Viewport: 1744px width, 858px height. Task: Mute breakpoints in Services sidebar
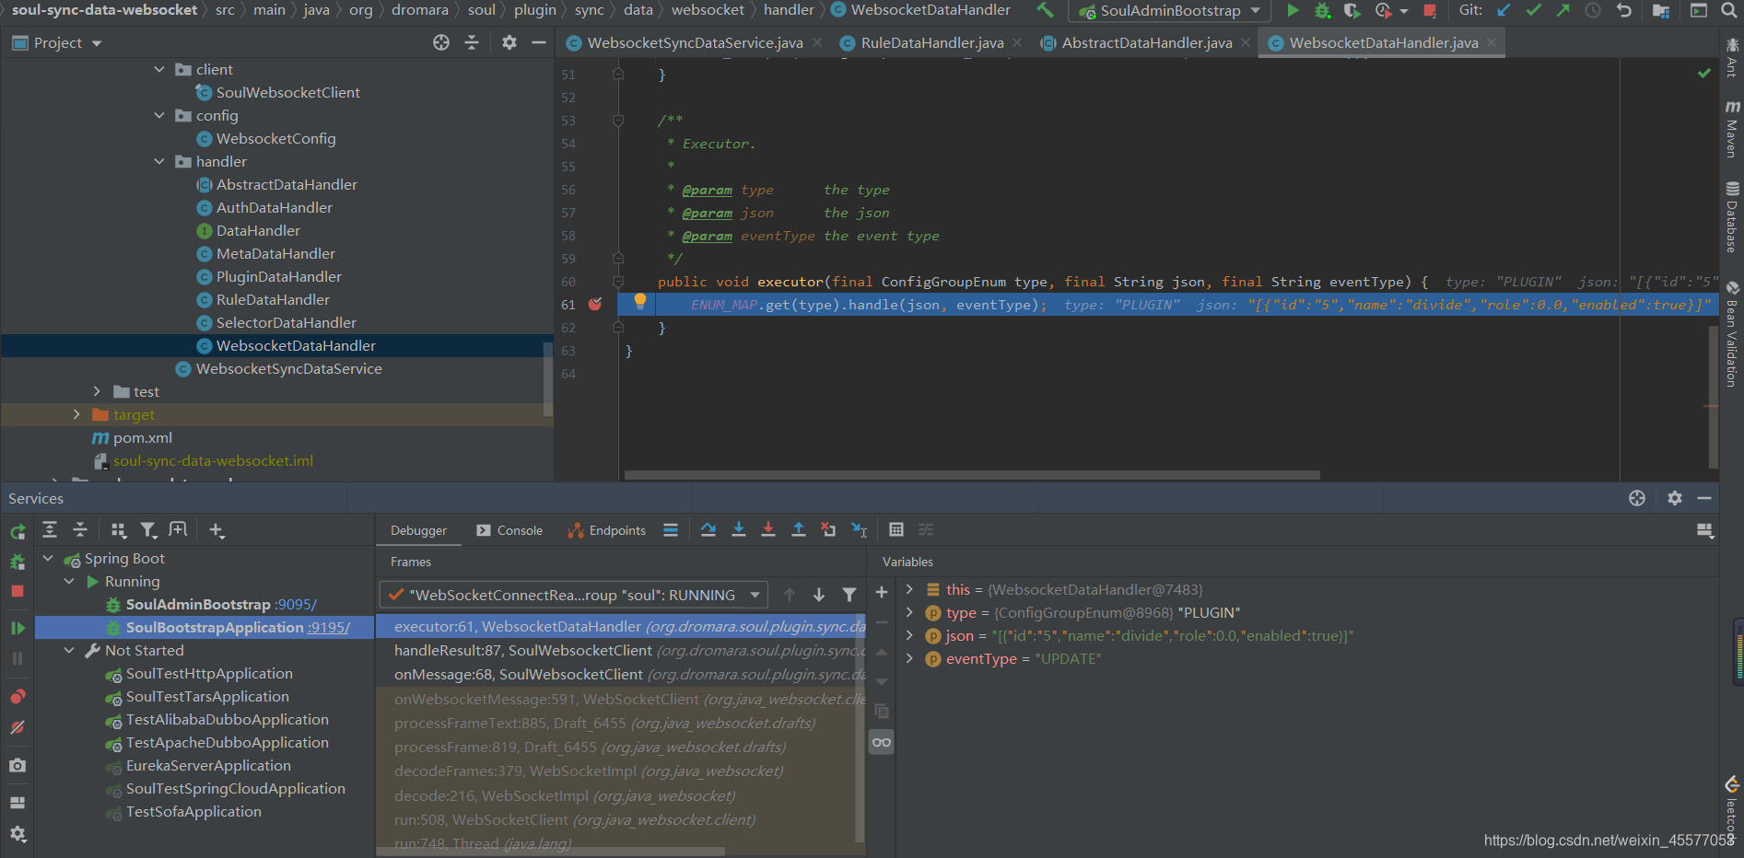tap(18, 727)
